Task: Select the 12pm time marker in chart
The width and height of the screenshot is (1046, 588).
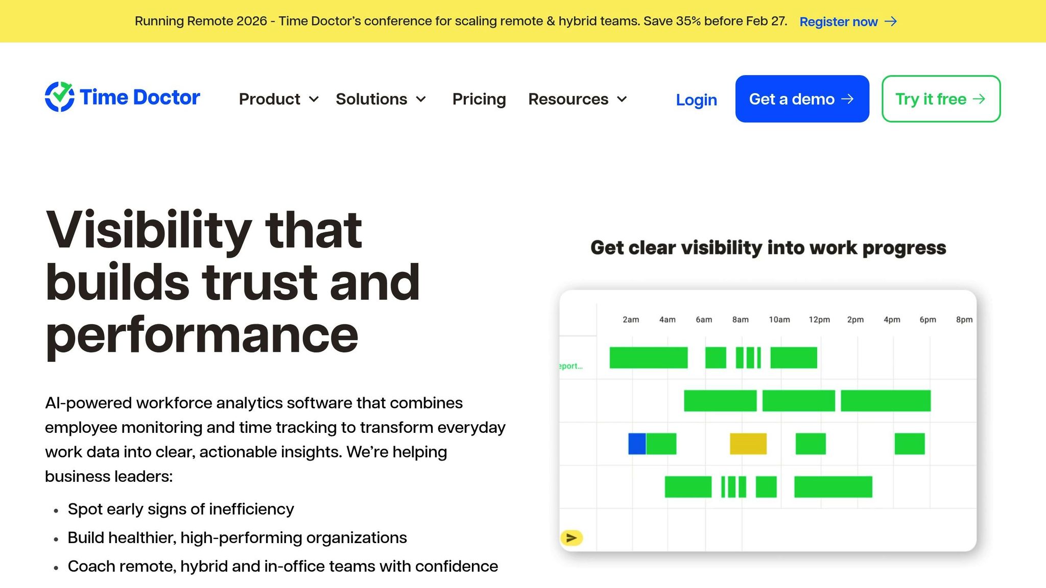Action: [x=819, y=320]
